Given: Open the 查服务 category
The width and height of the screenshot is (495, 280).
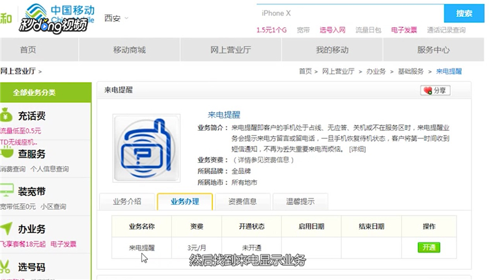Looking at the screenshot, I should [x=31, y=154].
